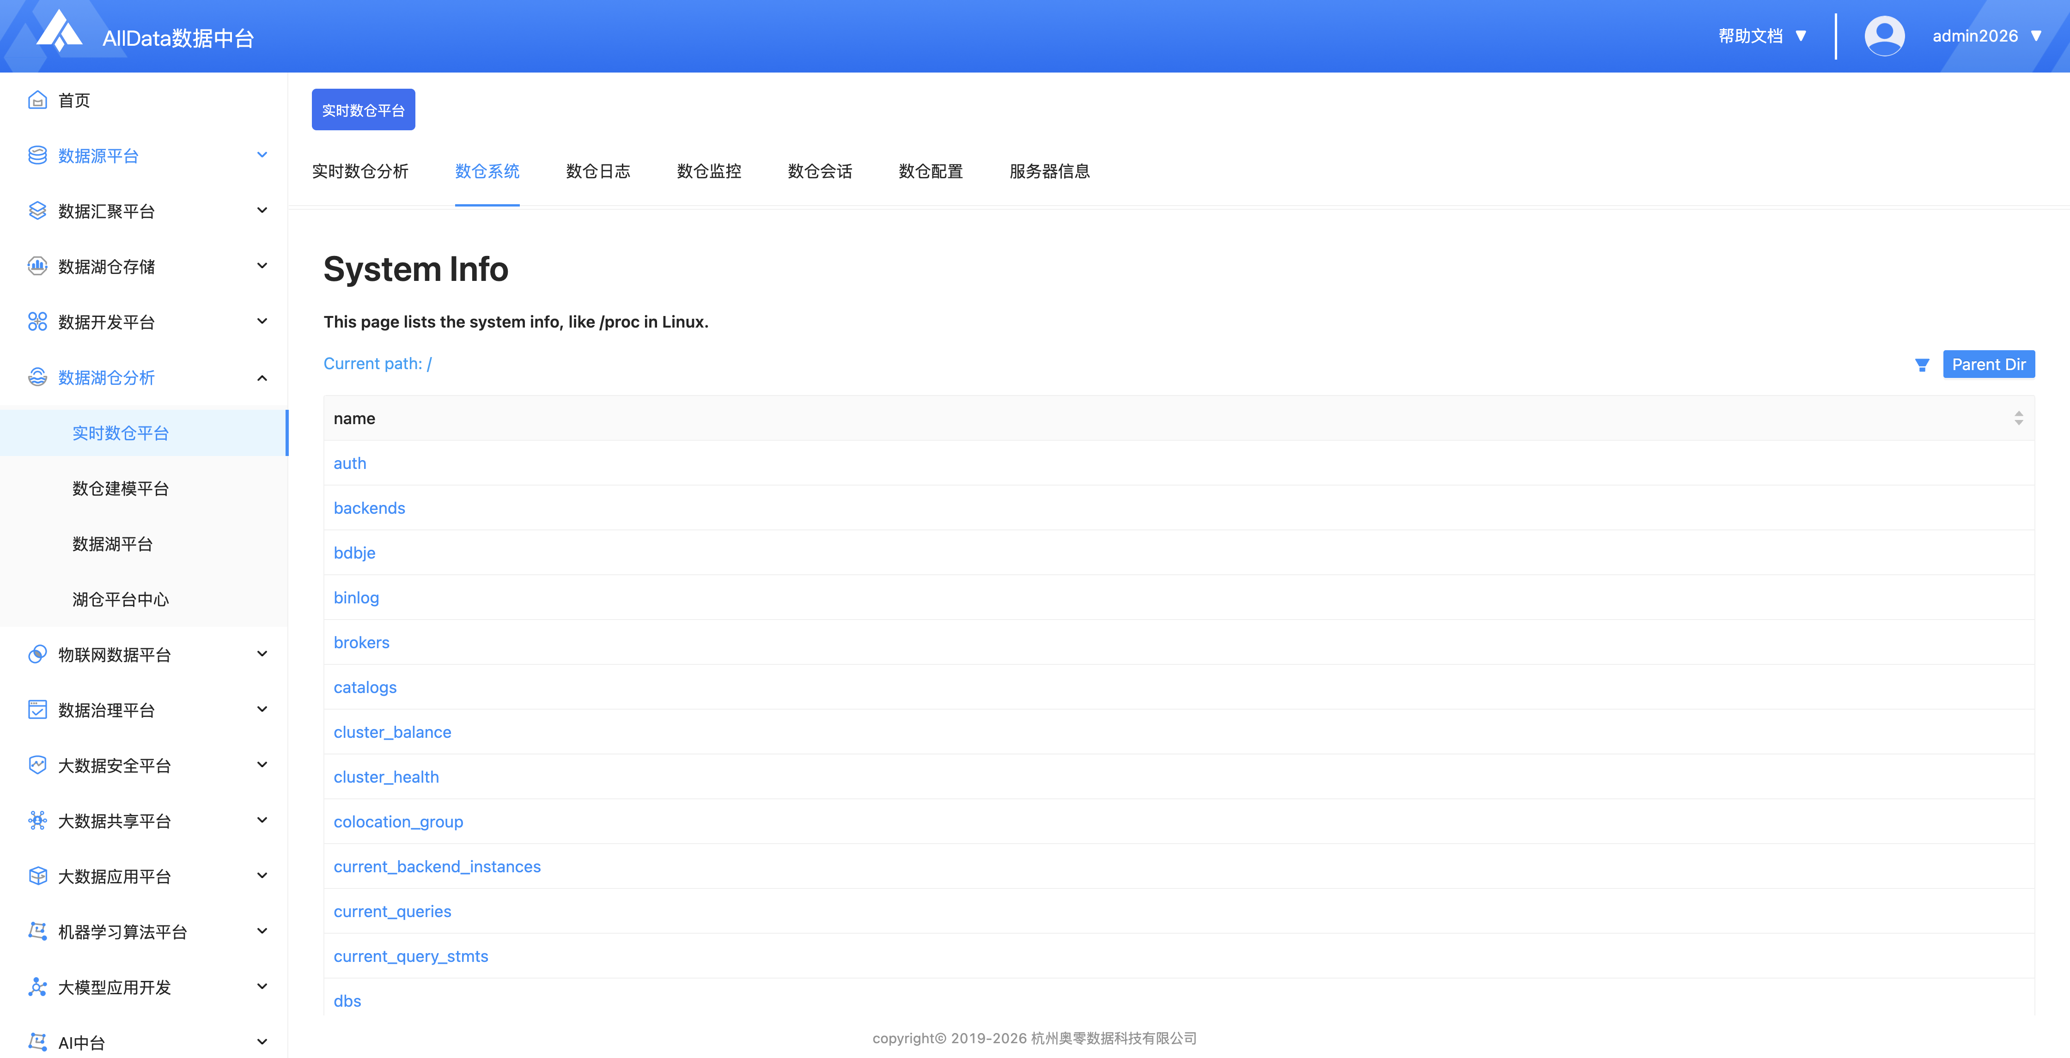The height and width of the screenshot is (1058, 2070).
Task: Sort the table by name column arrows
Action: click(x=2019, y=419)
